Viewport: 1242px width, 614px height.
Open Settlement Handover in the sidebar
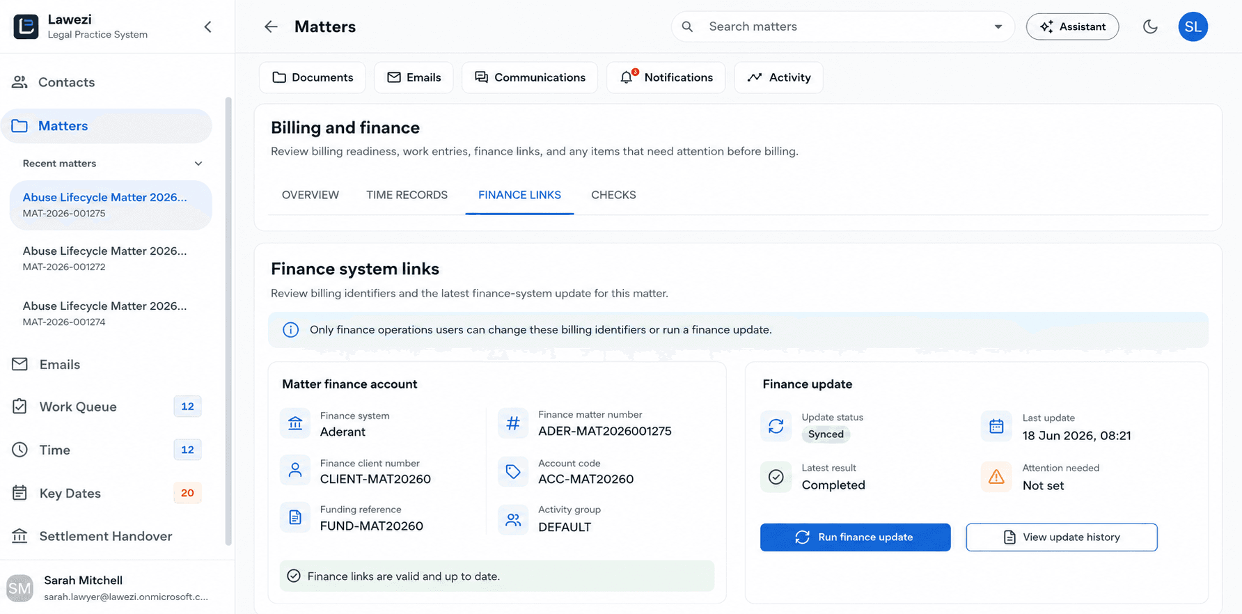point(106,536)
